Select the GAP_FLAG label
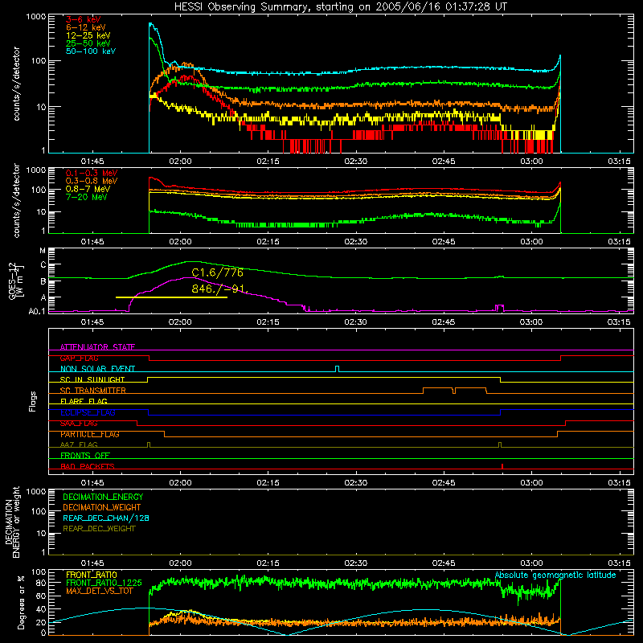 (79, 358)
